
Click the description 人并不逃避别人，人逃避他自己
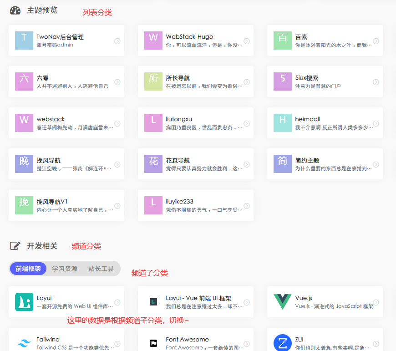(x=72, y=86)
